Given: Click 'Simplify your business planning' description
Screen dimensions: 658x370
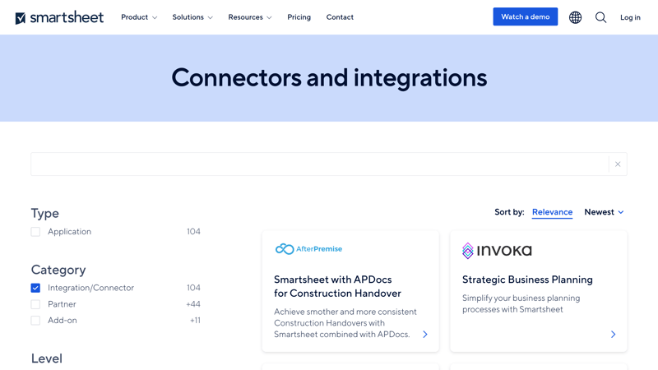Looking at the screenshot, I should click(x=521, y=303).
